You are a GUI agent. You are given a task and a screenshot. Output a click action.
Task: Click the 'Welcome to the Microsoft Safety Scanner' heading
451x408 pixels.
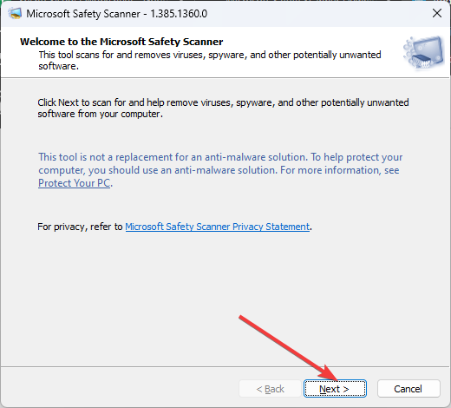121,42
